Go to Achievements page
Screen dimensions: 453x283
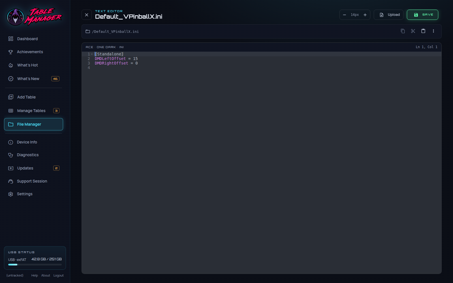[33, 52]
